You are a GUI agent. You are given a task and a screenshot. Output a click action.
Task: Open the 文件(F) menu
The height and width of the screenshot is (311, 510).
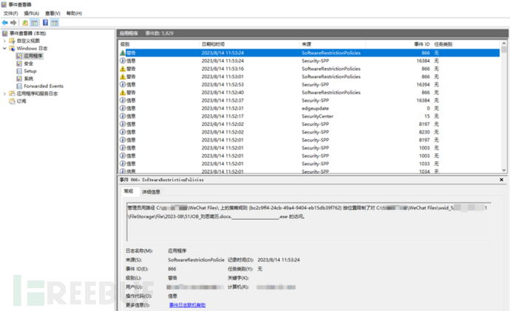(10, 13)
